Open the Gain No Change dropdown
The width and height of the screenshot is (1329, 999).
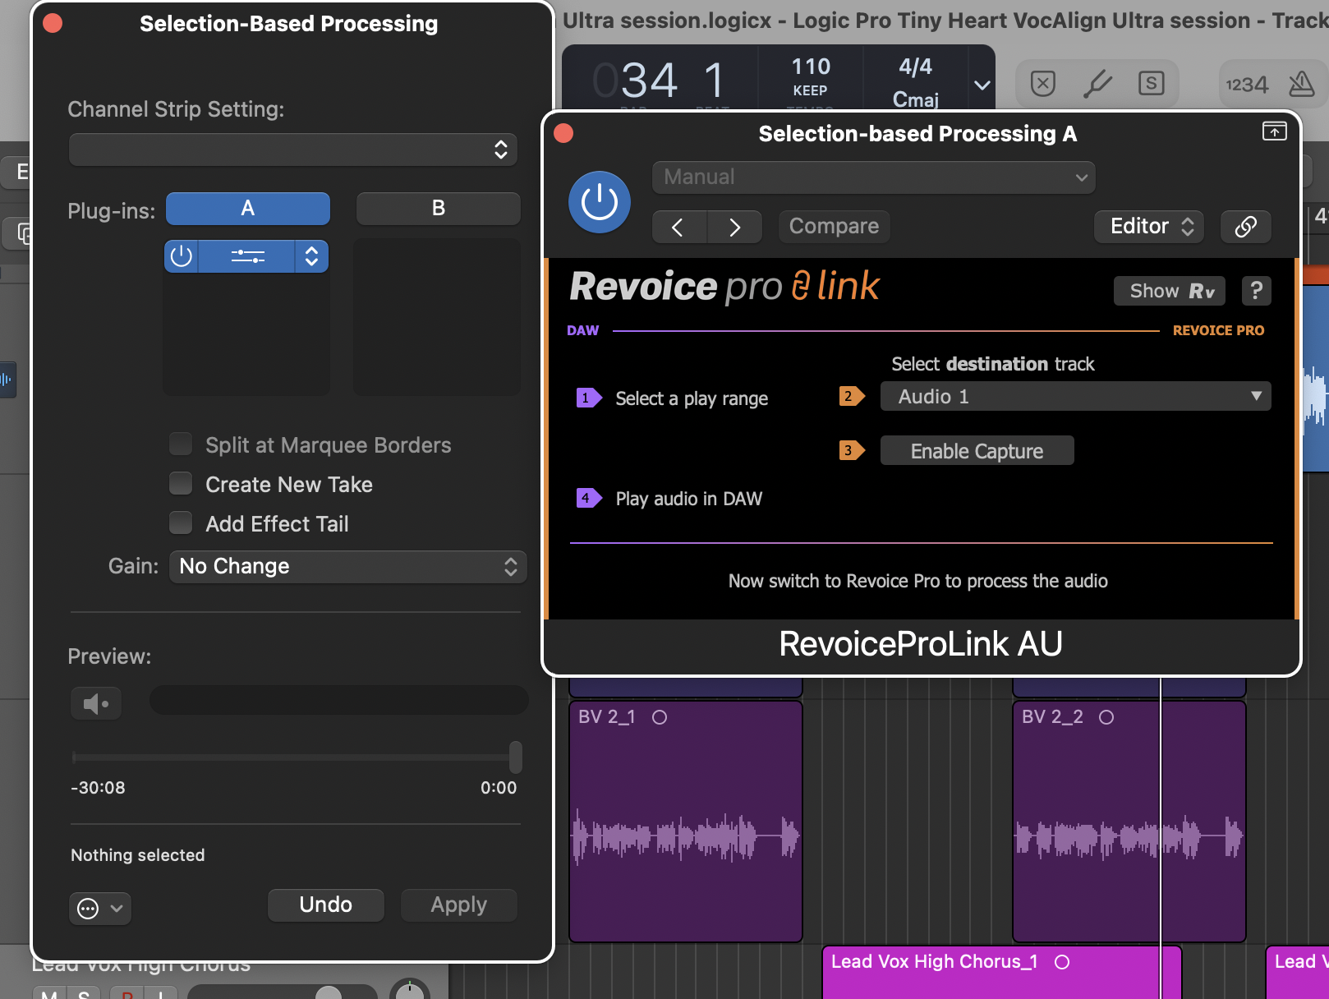click(x=347, y=567)
